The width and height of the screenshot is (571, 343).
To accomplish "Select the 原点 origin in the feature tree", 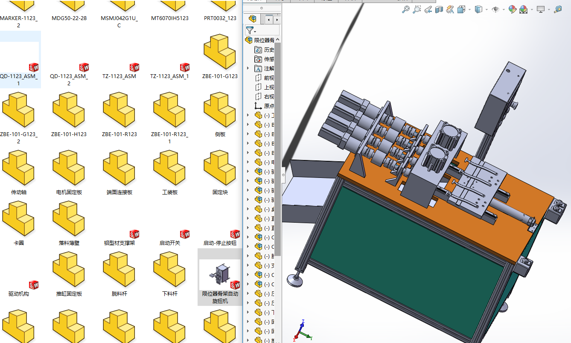I will pos(264,106).
